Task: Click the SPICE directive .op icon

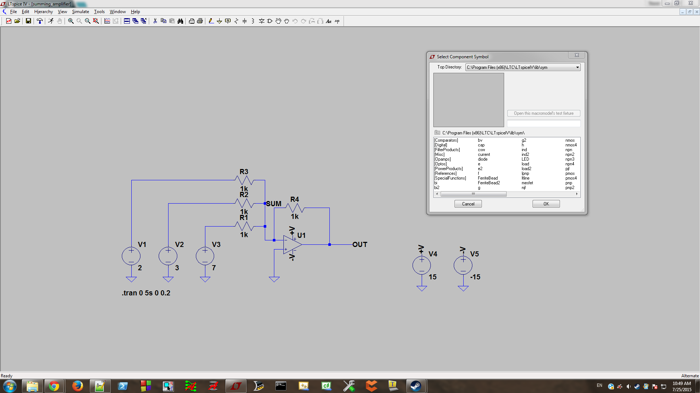Action: pyautogui.click(x=337, y=21)
